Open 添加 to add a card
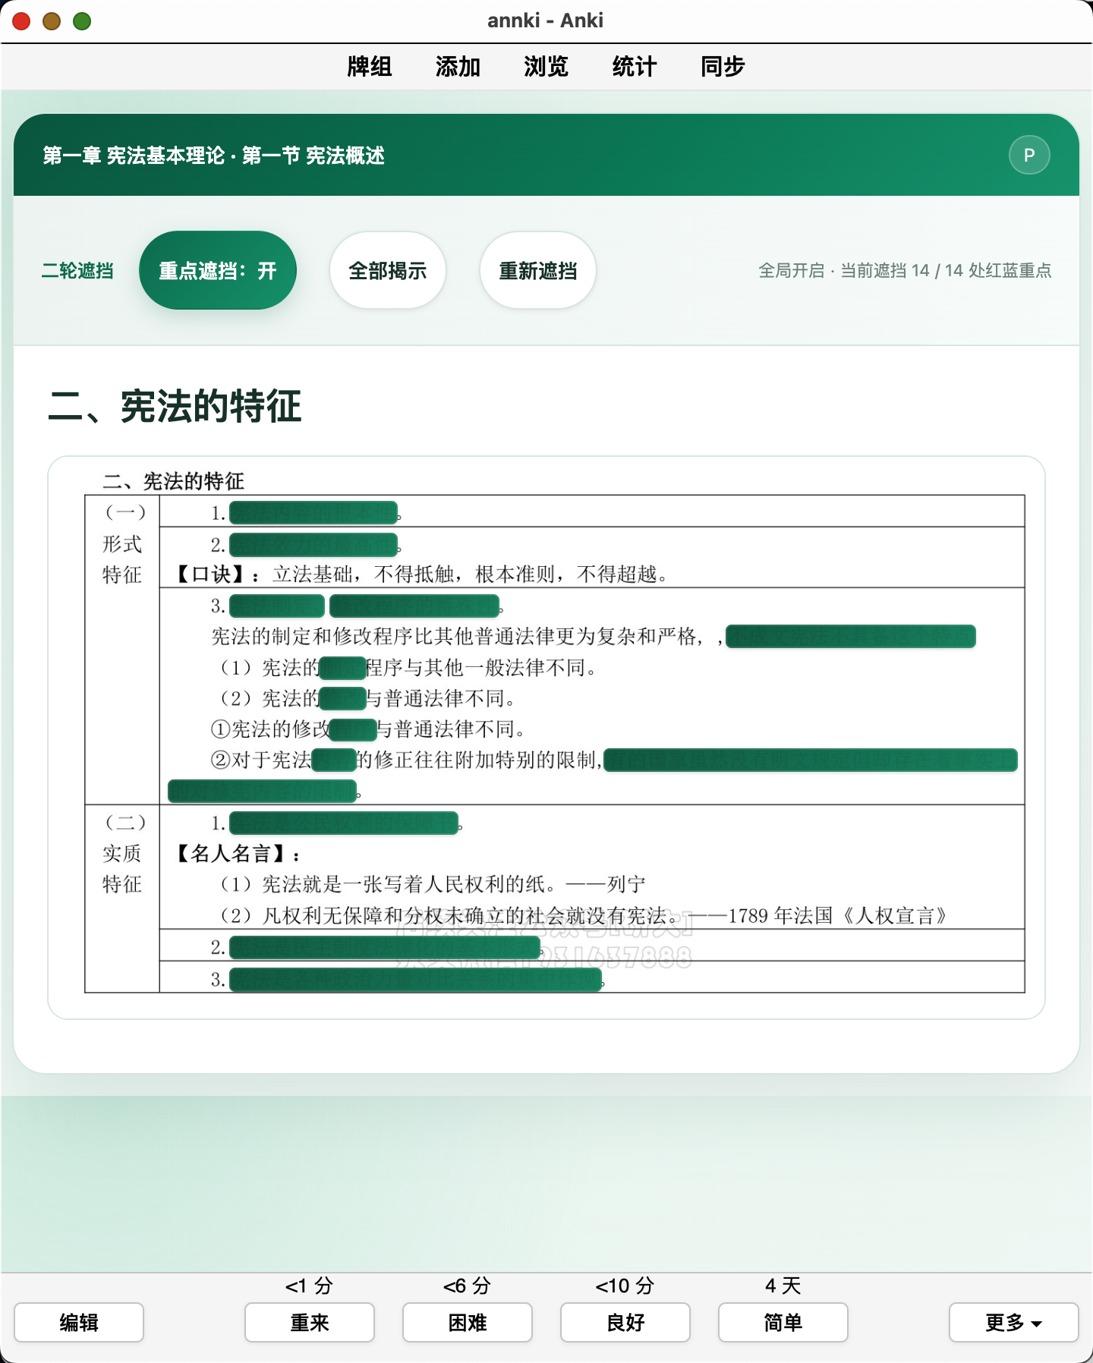 click(458, 67)
